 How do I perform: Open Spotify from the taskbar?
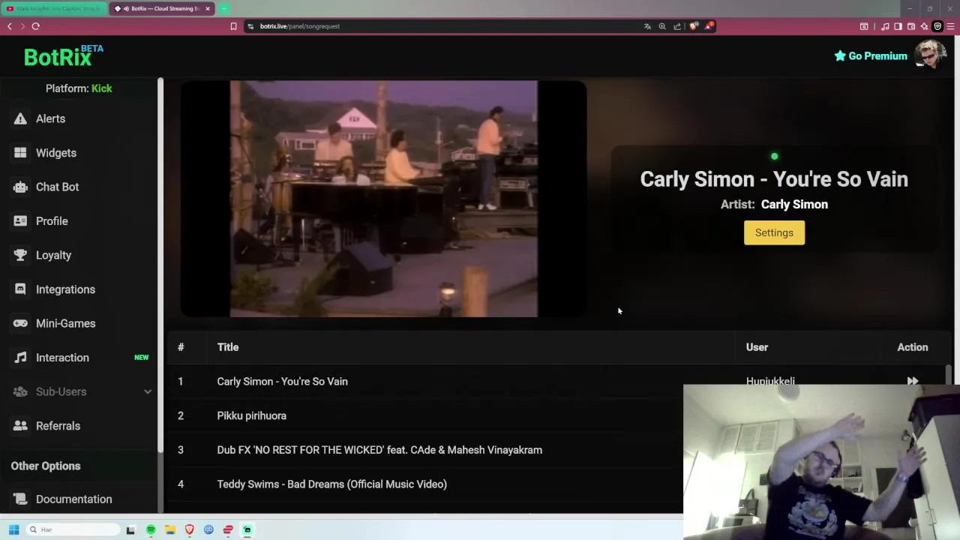(151, 529)
